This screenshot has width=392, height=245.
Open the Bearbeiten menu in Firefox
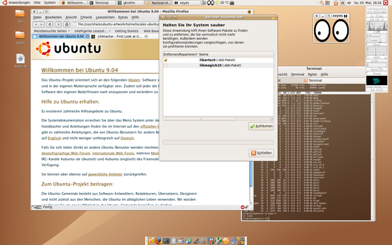point(53,17)
